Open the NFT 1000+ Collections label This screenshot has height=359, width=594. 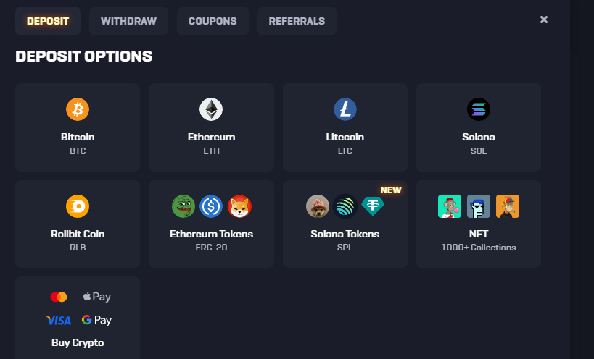click(479, 240)
